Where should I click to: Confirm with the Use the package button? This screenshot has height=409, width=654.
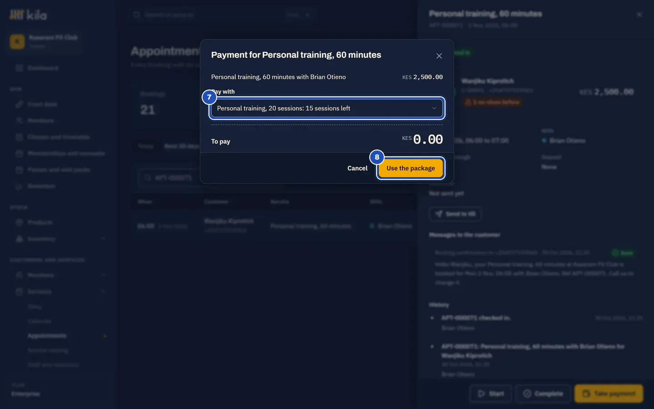tap(411, 168)
